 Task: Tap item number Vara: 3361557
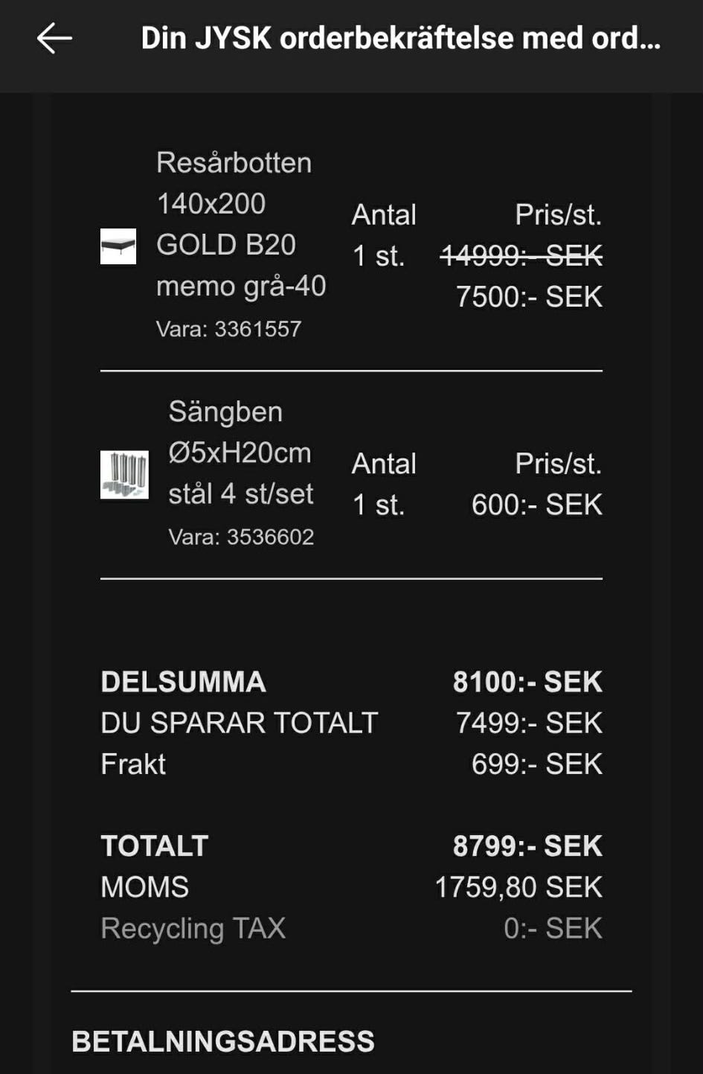click(228, 329)
